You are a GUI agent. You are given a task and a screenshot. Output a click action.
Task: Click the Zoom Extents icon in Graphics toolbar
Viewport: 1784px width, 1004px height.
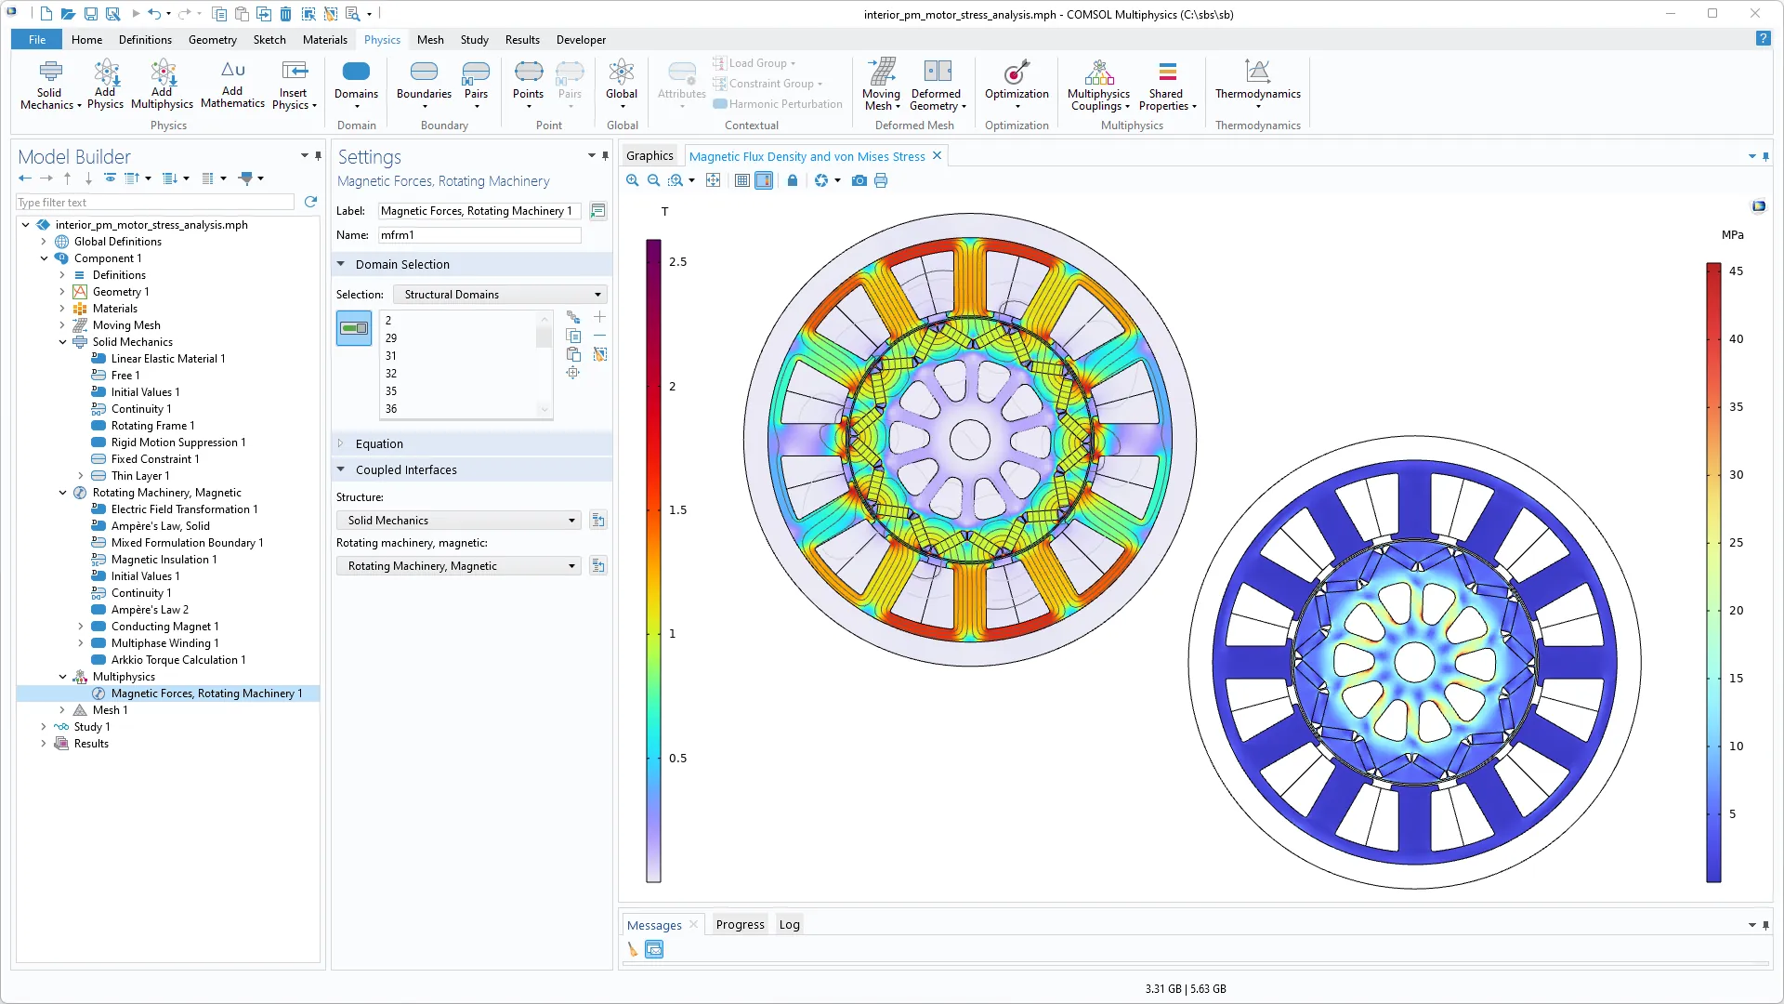point(713,180)
